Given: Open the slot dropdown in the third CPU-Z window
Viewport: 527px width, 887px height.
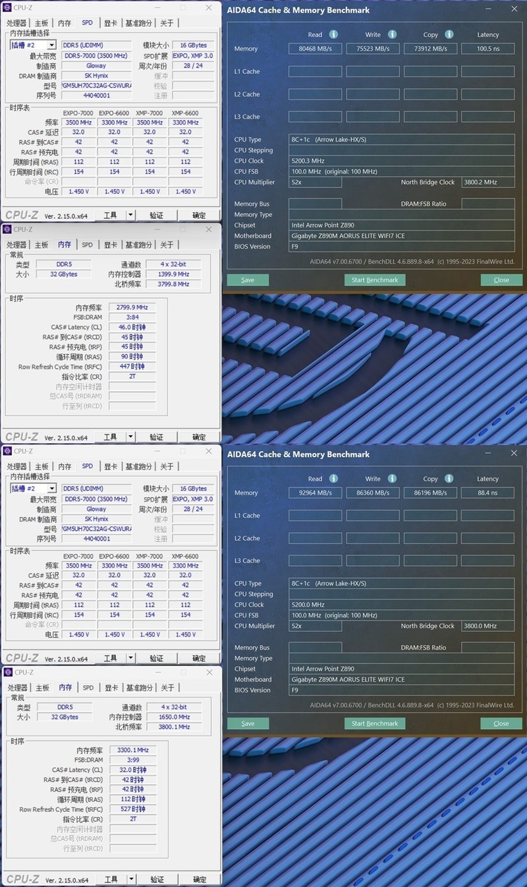Looking at the screenshot, I should point(53,488).
